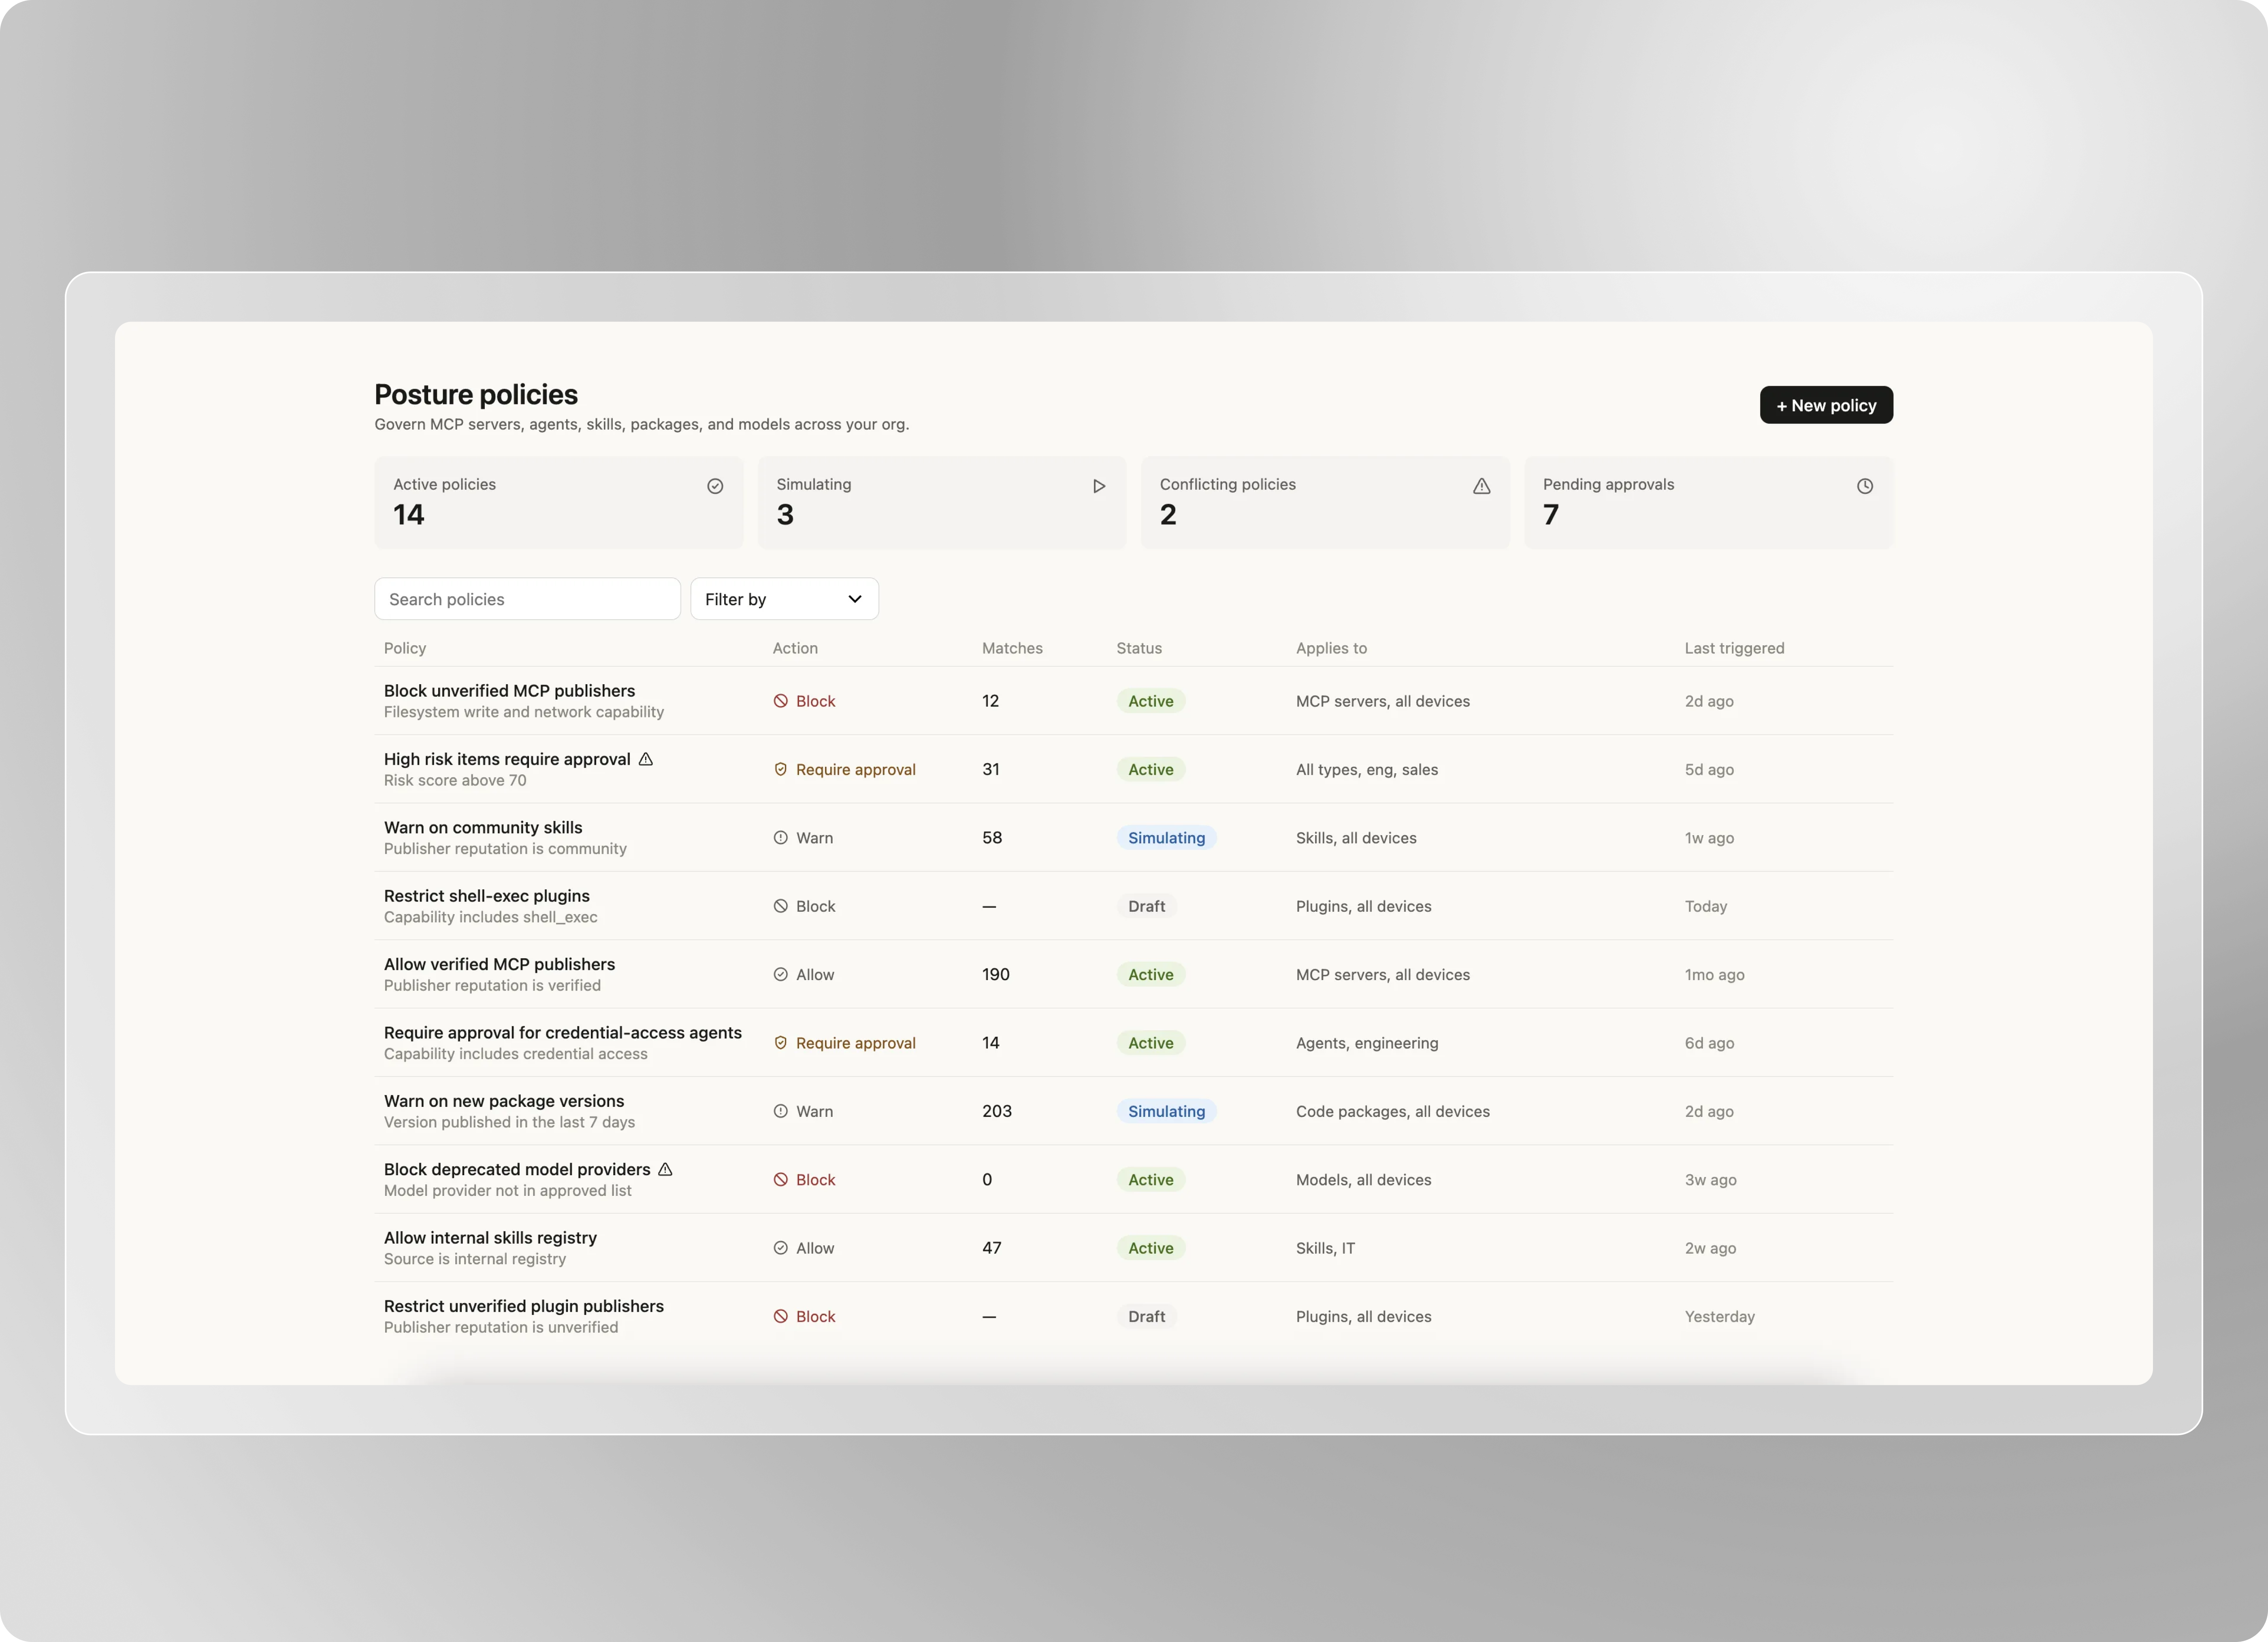Click 'Agents, engineering' cell
The height and width of the screenshot is (1642, 2268).
[1367, 1042]
